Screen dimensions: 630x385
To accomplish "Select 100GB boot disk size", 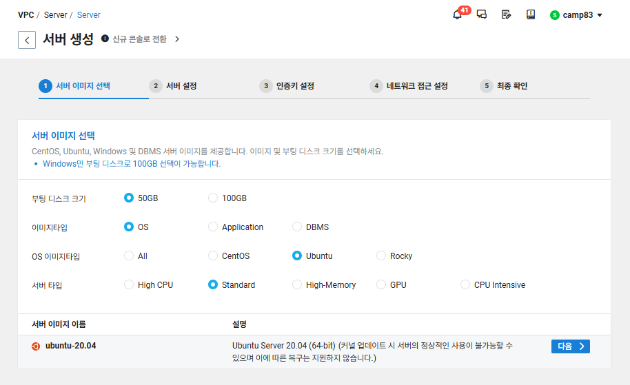I will (x=212, y=198).
